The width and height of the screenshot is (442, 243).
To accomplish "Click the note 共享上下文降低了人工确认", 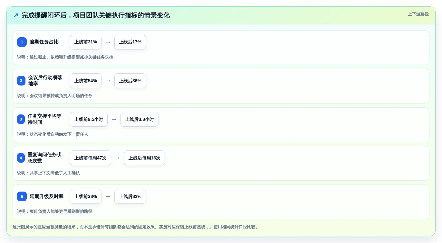I will click(x=55, y=173).
